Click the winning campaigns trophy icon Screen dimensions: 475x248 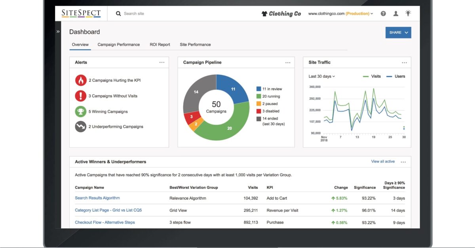[x=80, y=111]
